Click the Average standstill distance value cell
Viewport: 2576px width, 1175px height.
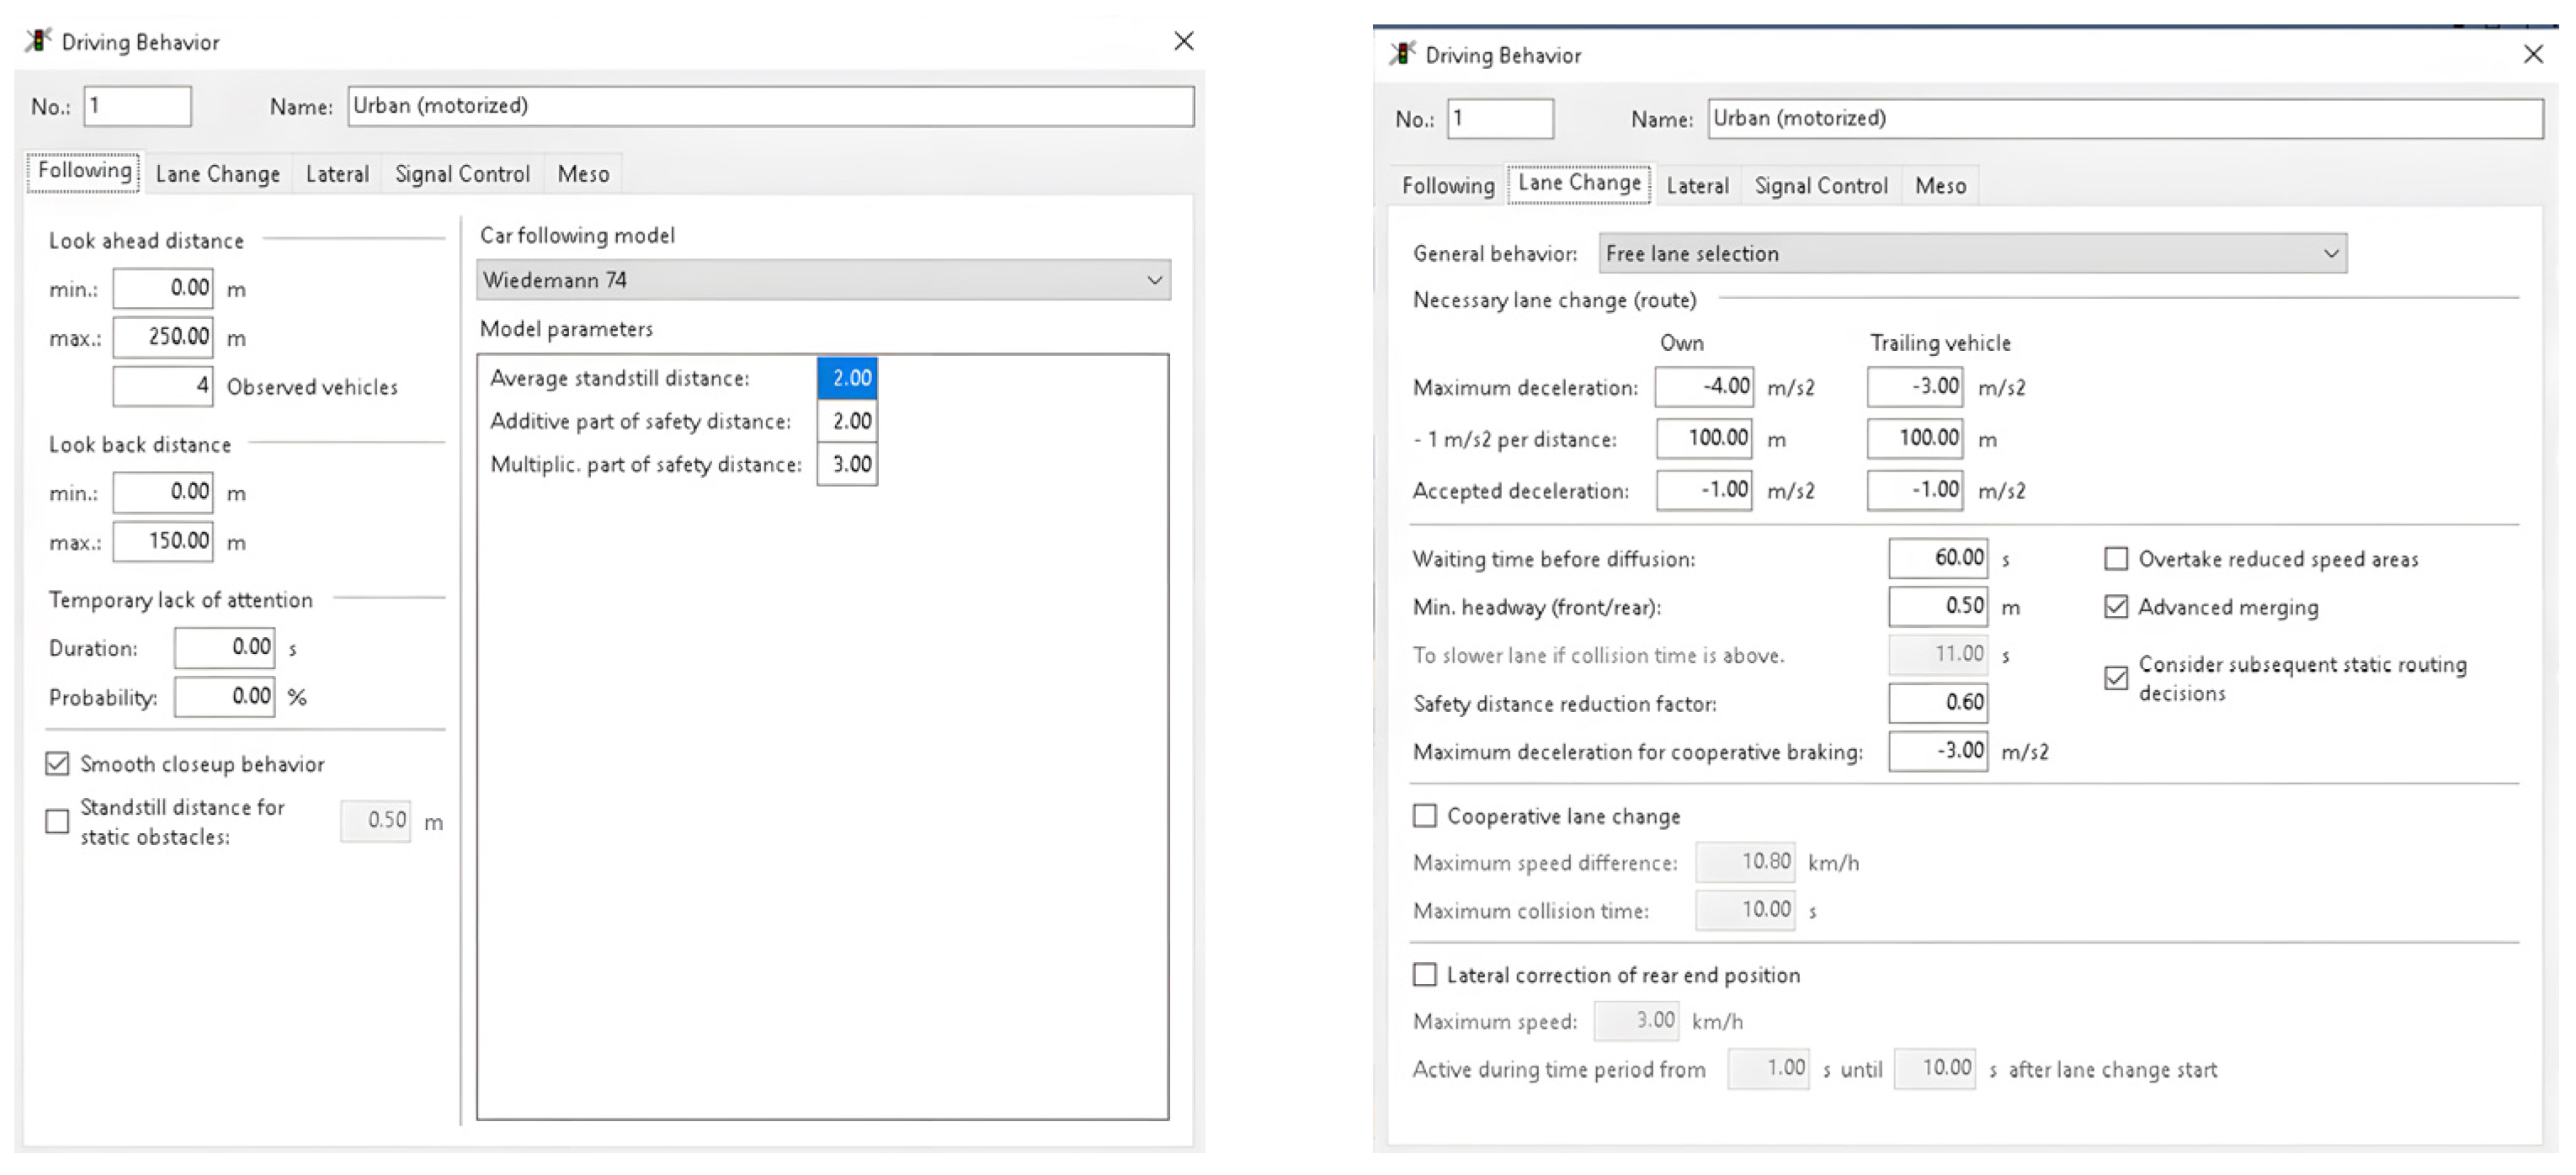point(847,378)
